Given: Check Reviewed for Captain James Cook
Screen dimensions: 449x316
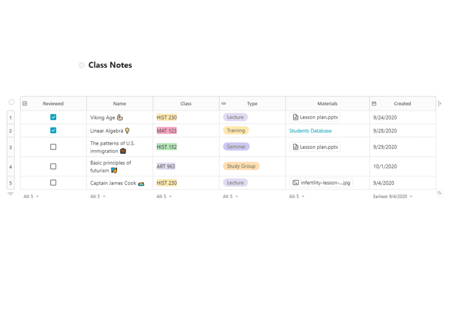Looking at the screenshot, I should click(x=53, y=183).
